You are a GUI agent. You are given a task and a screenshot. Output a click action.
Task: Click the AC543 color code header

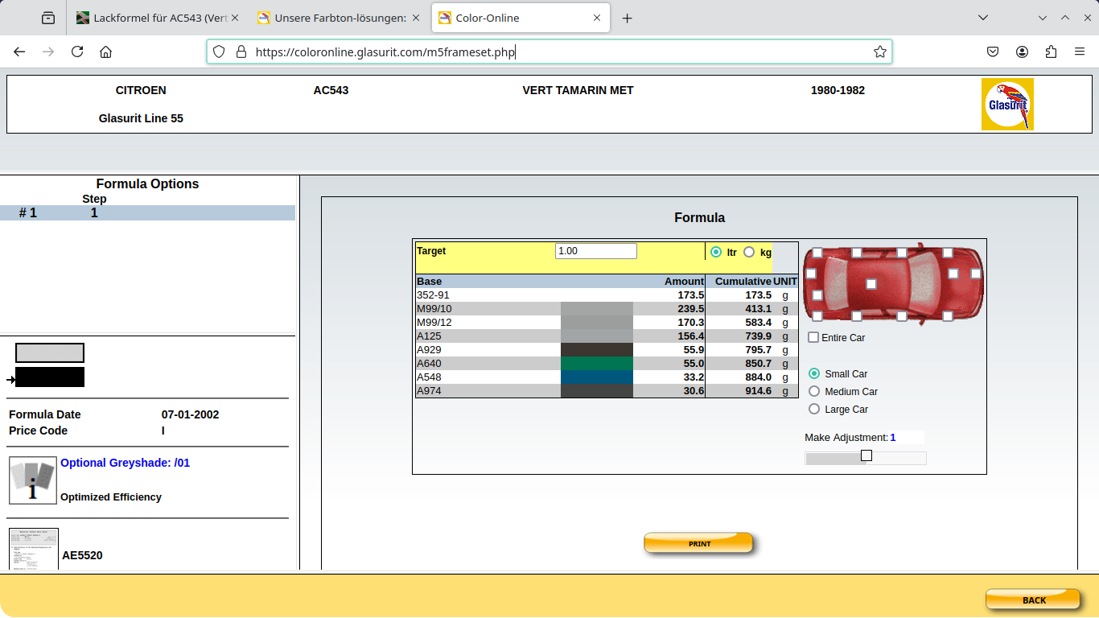tap(331, 90)
